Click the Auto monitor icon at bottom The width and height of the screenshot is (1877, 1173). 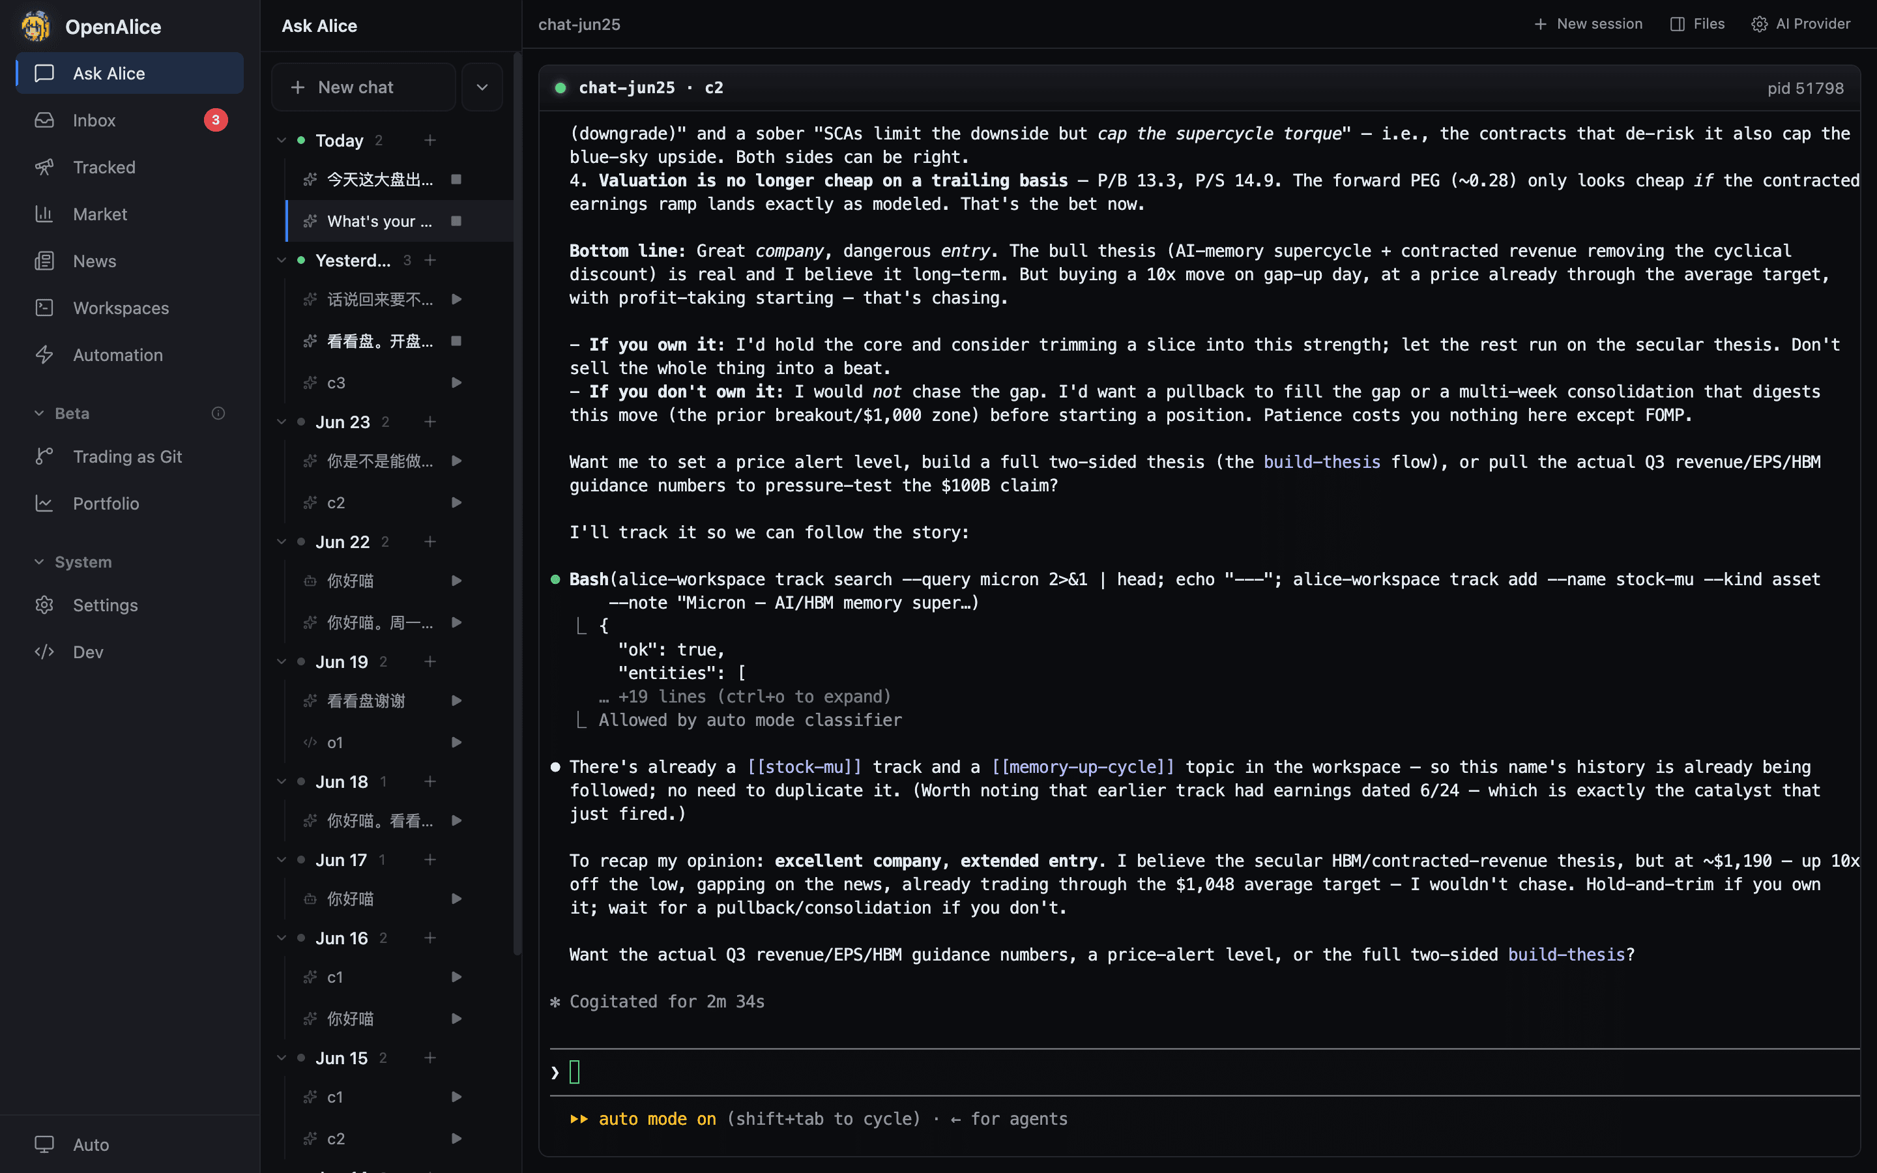[x=44, y=1144]
